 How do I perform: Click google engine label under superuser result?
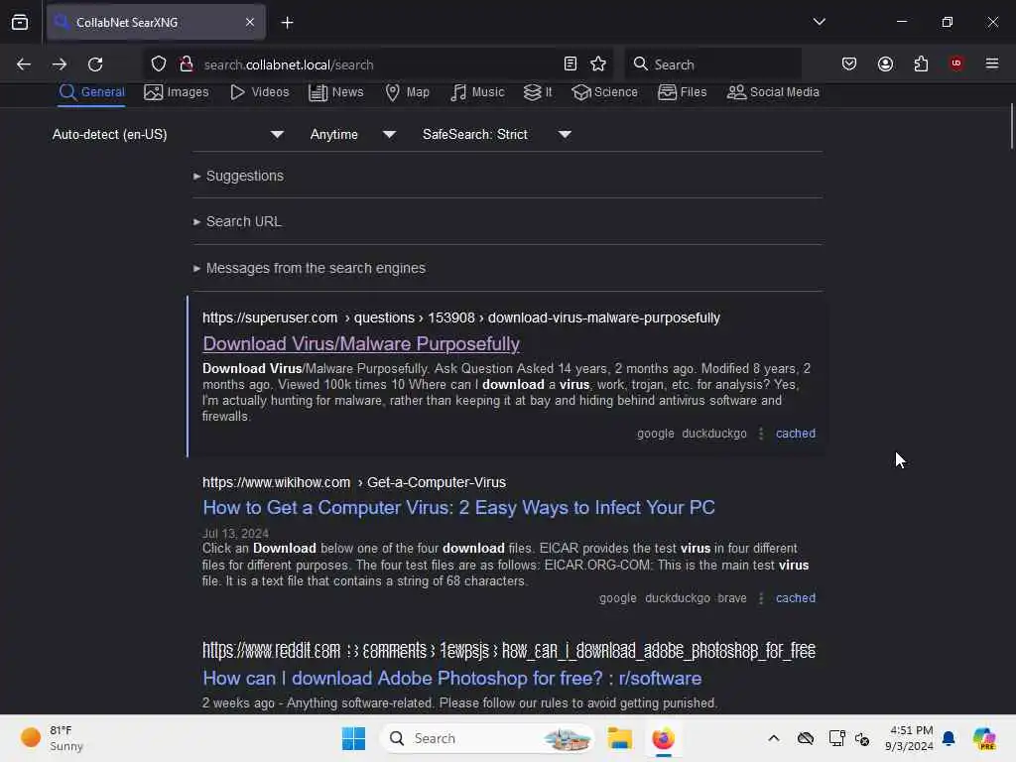(x=655, y=433)
